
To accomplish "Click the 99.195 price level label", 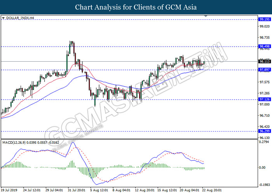I will [x=265, y=19].
